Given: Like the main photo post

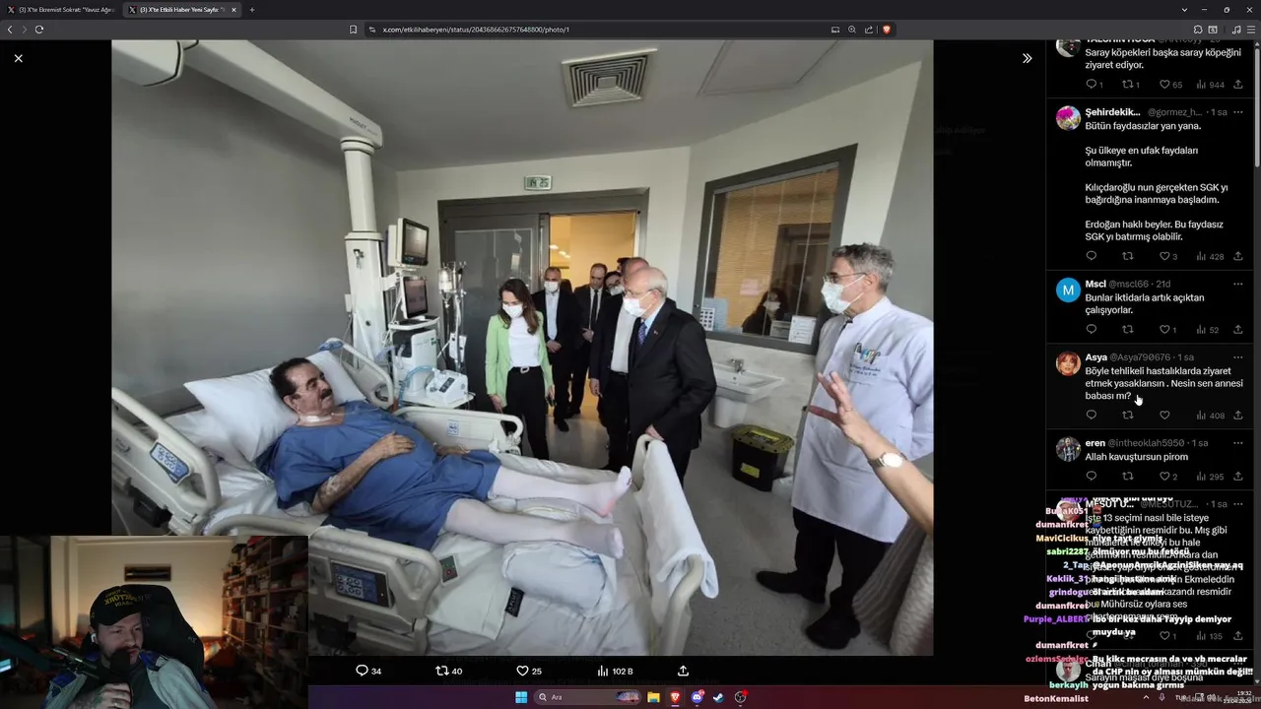Looking at the screenshot, I should 529,671.
